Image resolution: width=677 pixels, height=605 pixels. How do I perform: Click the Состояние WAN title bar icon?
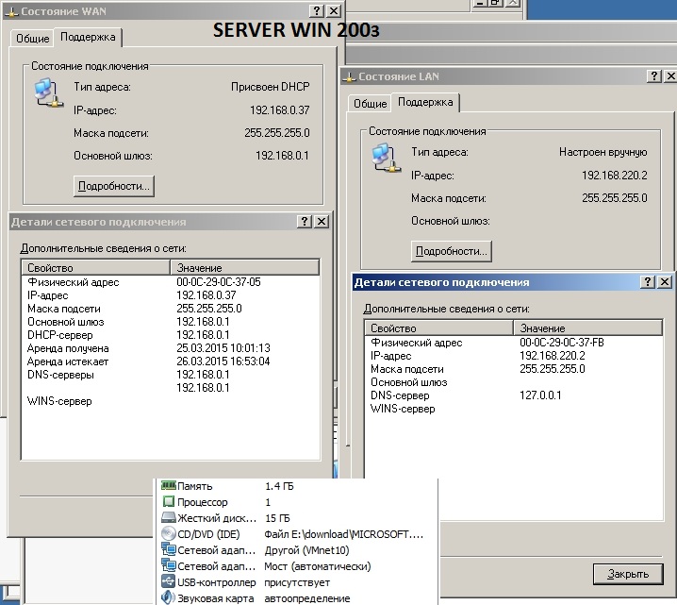[x=12, y=11]
